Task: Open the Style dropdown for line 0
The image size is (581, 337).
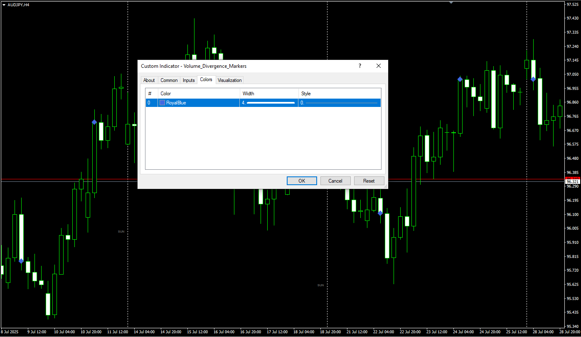Action: click(x=339, y=103)
